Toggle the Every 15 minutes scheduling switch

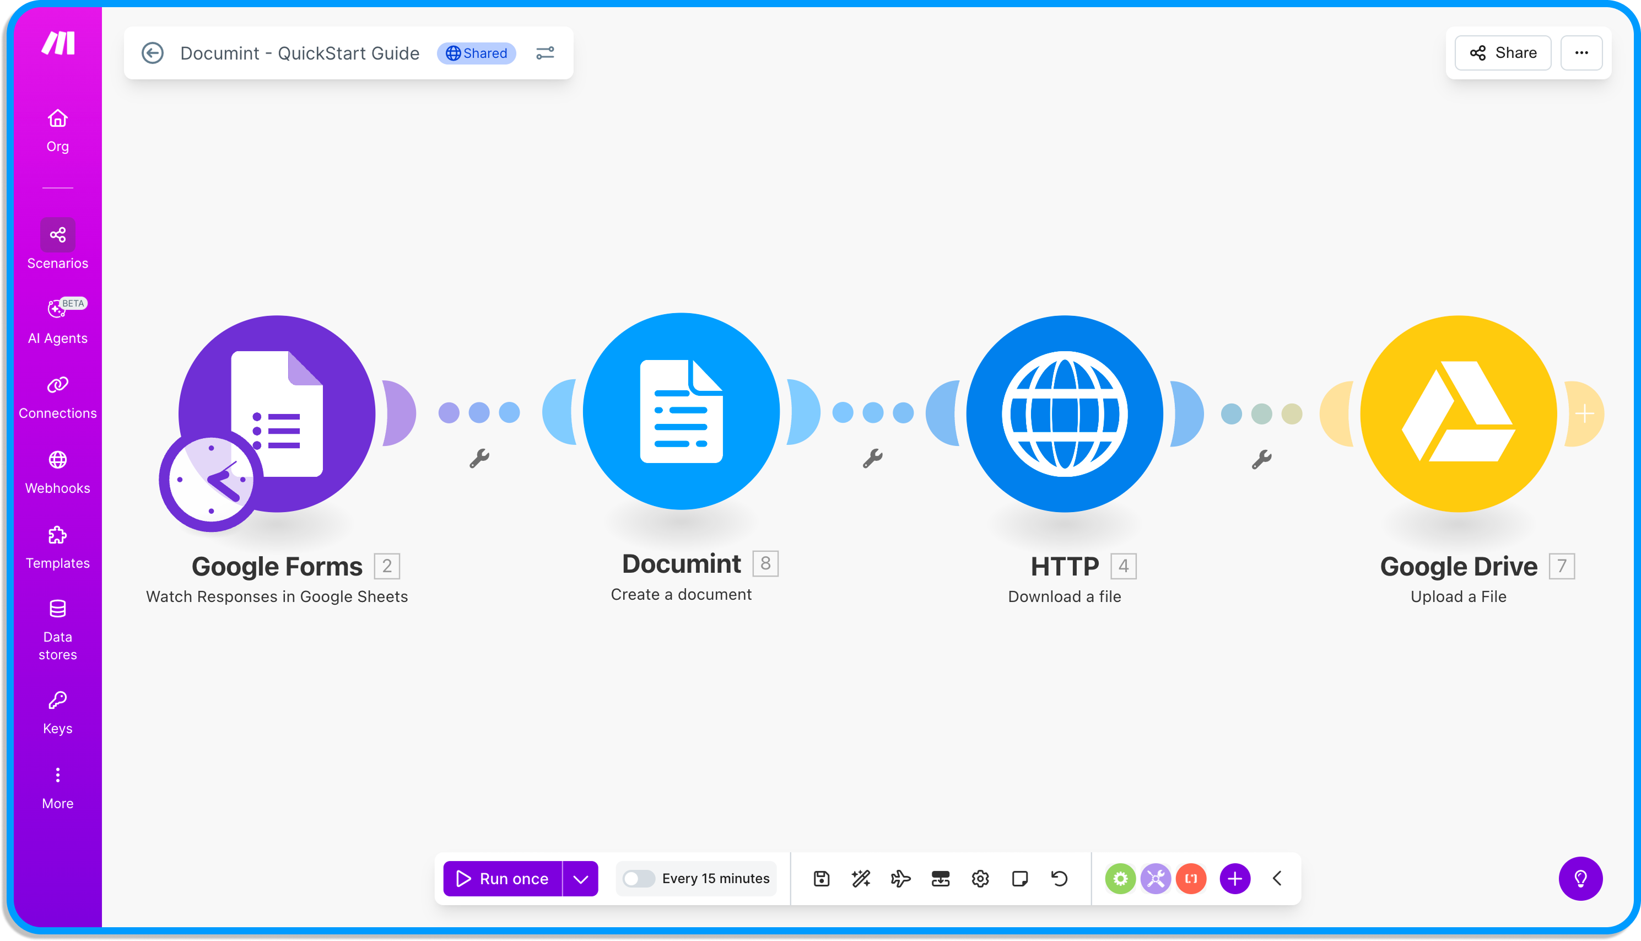(638, 878)
